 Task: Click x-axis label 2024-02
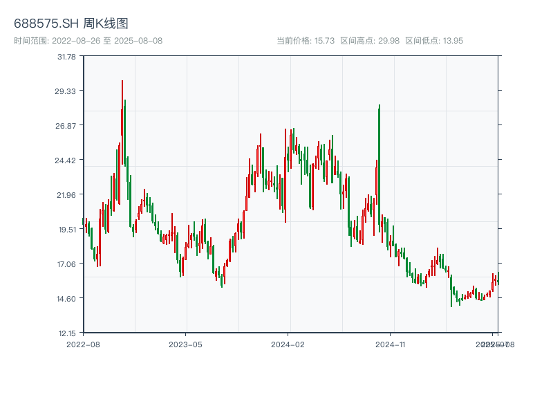(288, 344)
